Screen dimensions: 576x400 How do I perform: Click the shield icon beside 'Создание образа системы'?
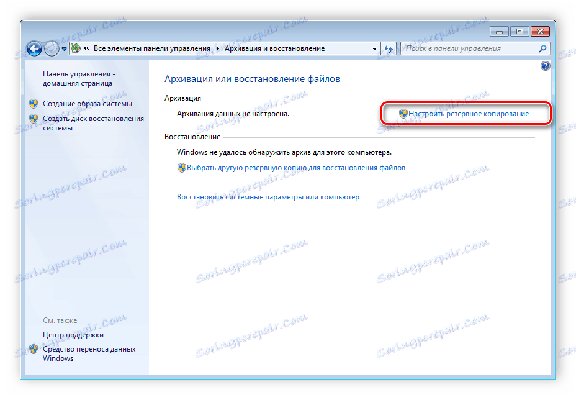(34, 104)
